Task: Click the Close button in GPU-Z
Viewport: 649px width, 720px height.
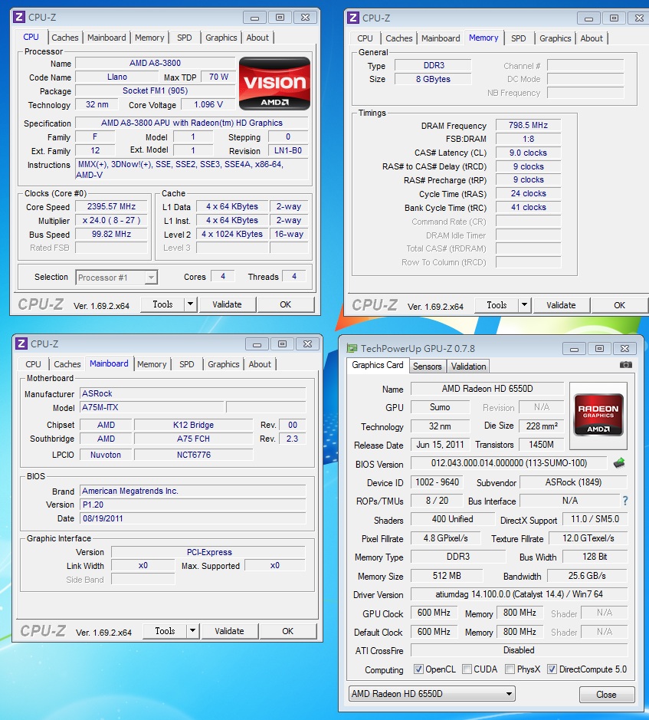Action: point(606,694)
